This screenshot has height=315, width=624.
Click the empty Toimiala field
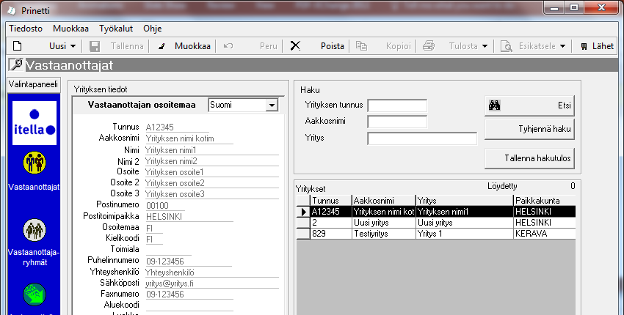tap(169, 251)
